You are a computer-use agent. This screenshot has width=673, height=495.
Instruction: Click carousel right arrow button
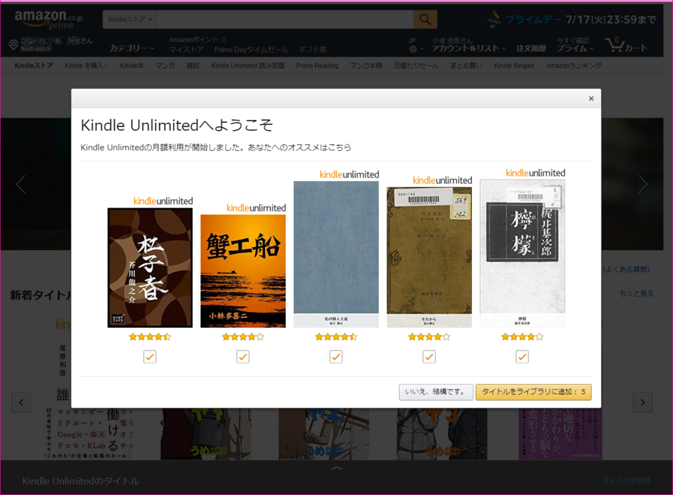coord(643,402)
